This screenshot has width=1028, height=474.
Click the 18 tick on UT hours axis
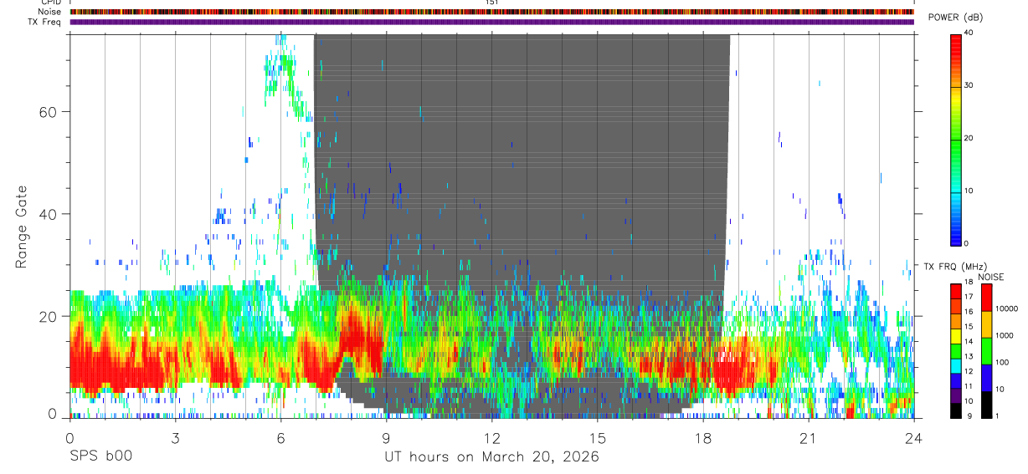(x=702, y=438)
